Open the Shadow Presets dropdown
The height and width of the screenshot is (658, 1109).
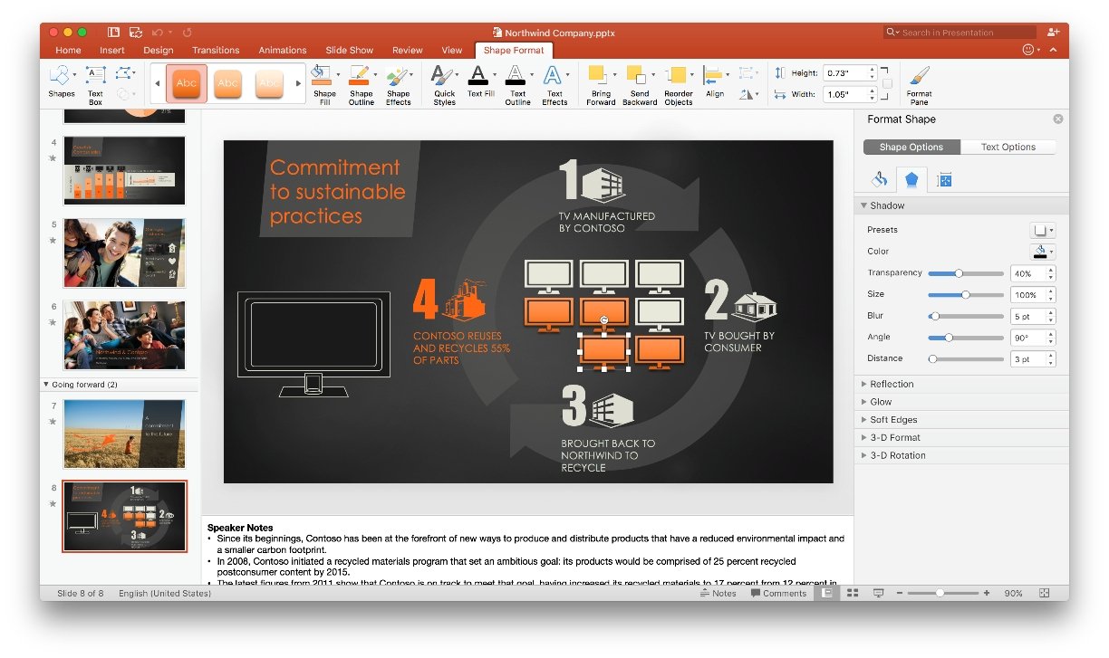1043,229
